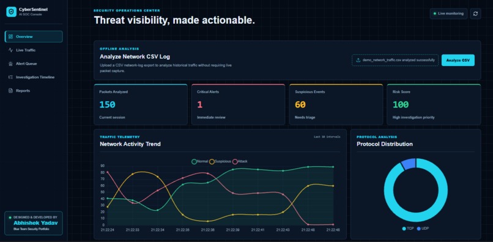Click the upload icon in file box

(358, 60)
